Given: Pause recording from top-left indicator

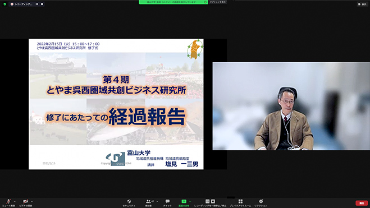Looking at the screenshot, I should click(37, 4).
